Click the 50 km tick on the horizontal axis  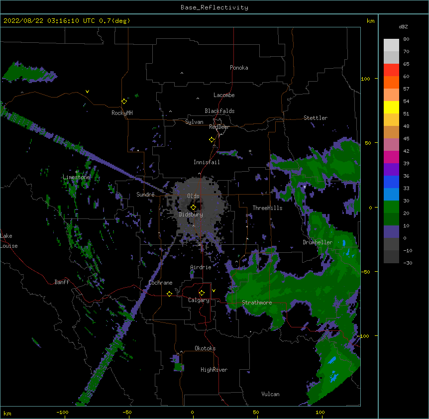(x=256, y=412)
